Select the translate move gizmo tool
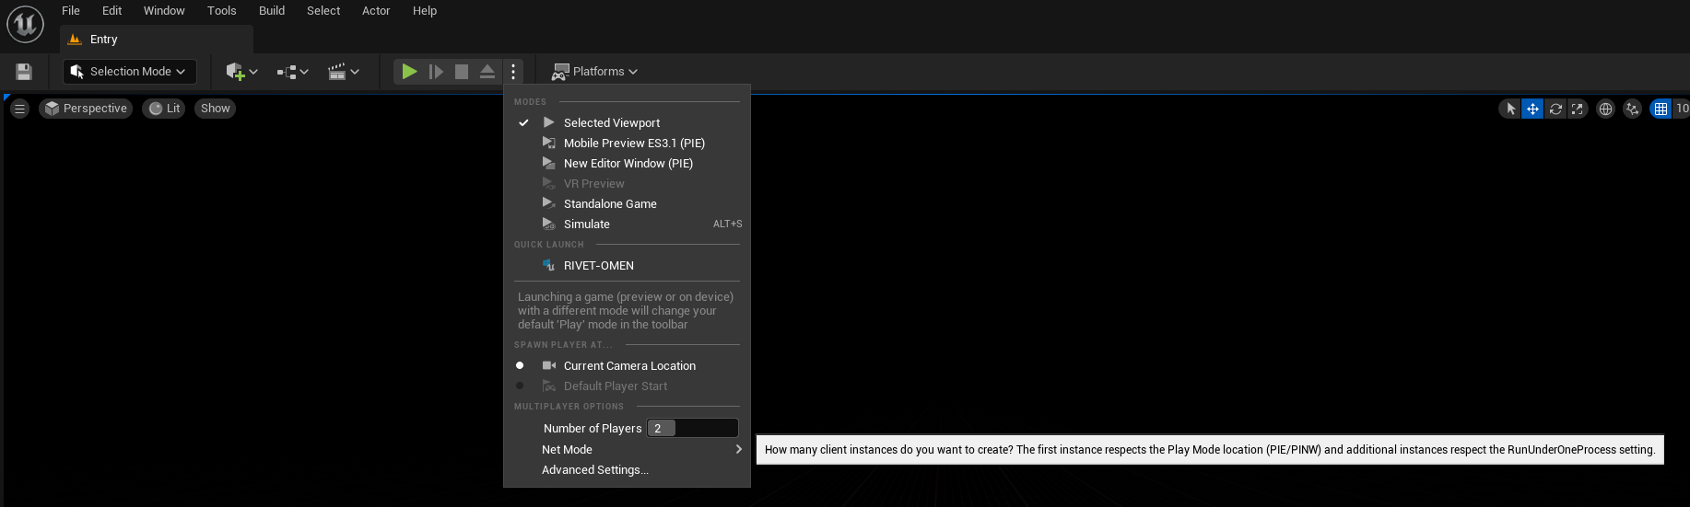 tap(1532, 109)
